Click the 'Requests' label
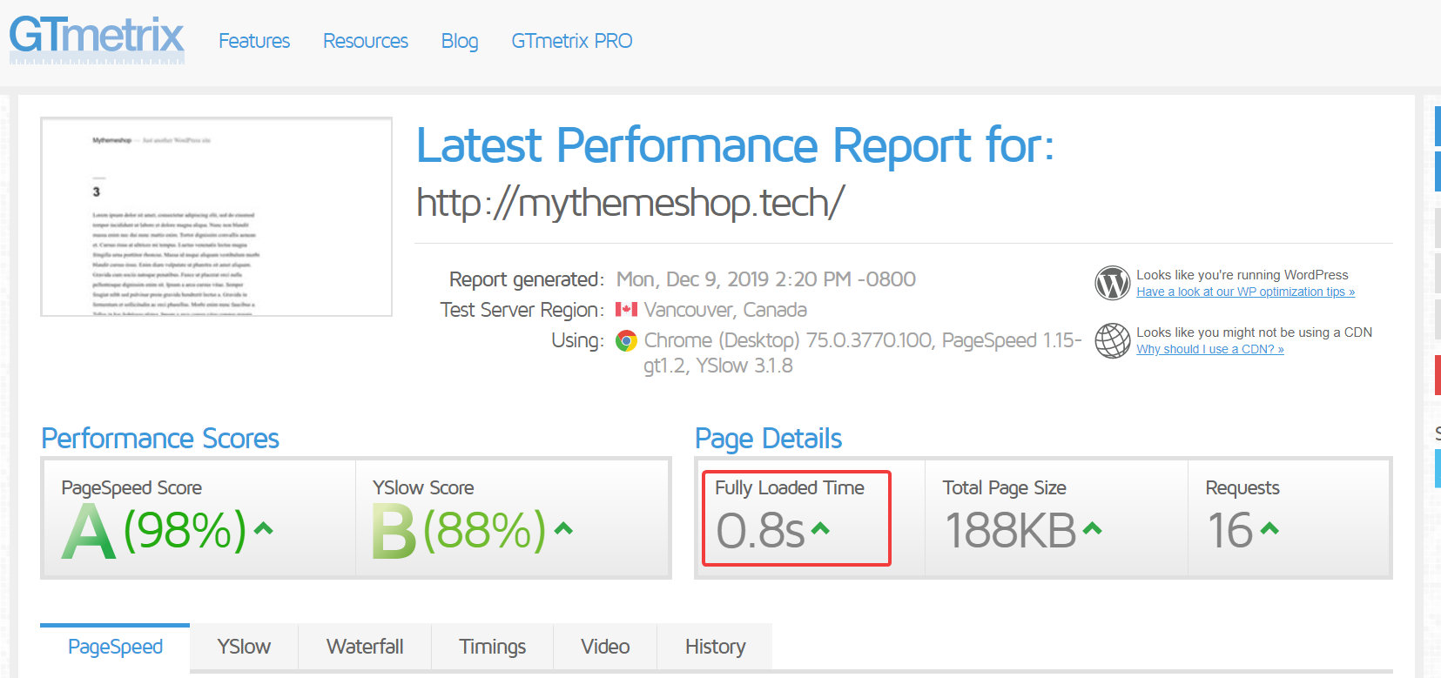Screen dimensions: 1441x678 pyautogui.click(x=1242, y=487)
